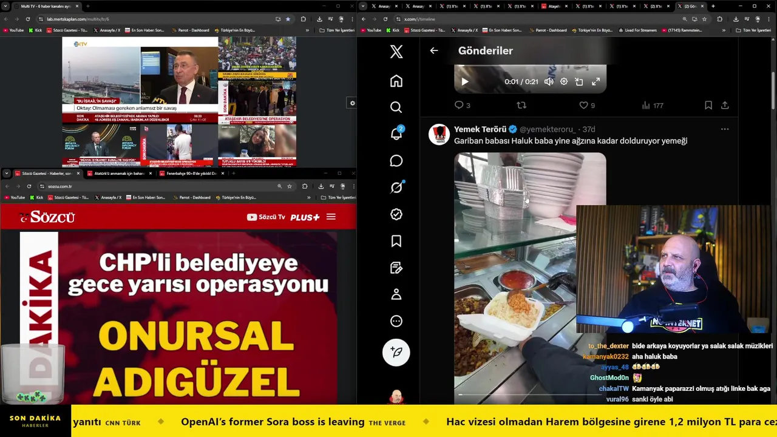Open settings gear beside Multi TV grid

point(352,103)
